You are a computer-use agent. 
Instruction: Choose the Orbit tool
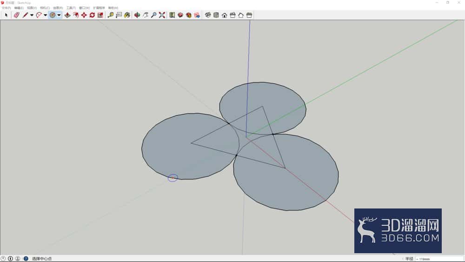pyautogui.click(x=137, y=15)
